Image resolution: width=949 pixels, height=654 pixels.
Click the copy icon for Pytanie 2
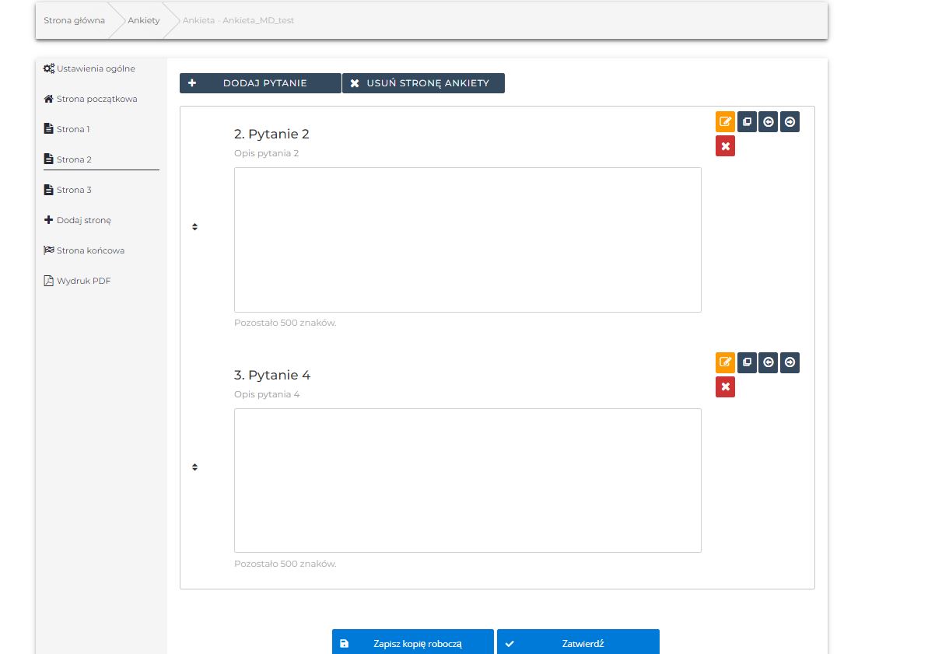747,122
